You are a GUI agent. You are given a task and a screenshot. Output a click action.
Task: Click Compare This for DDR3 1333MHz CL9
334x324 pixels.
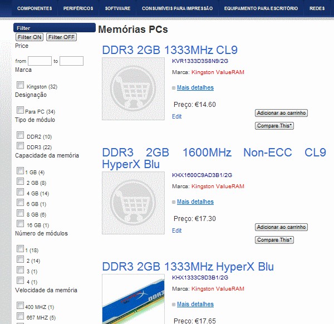click(x=274, y=126)
